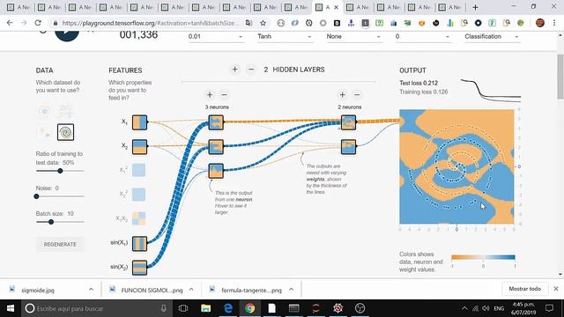
Task: Open the activation dropdown showing Tanh
Action: click(285, 37)
